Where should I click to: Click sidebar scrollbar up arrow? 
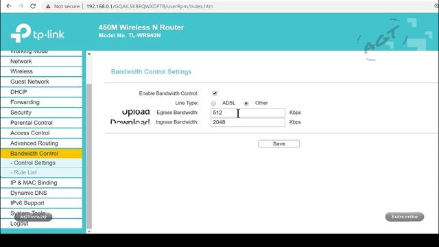[89, 54]
